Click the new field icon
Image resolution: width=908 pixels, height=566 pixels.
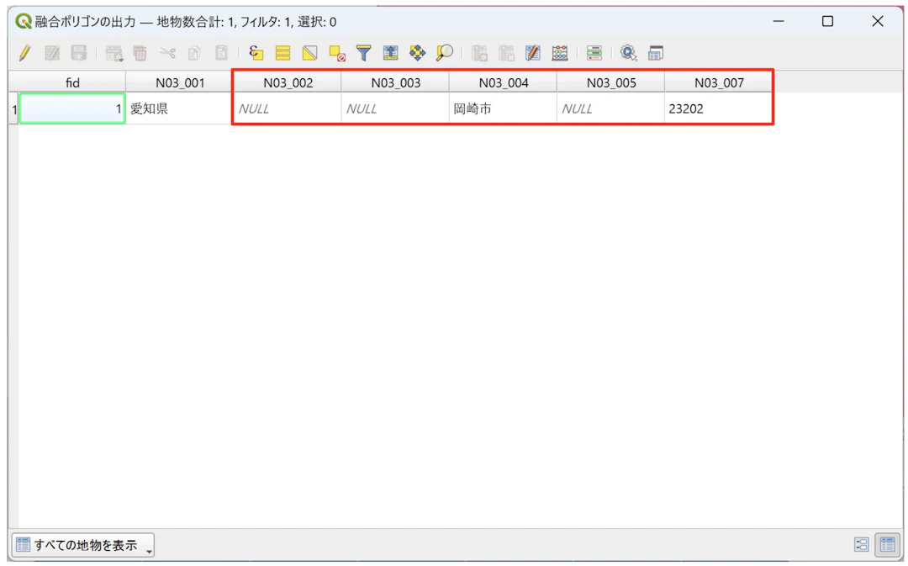pos(479,53)
